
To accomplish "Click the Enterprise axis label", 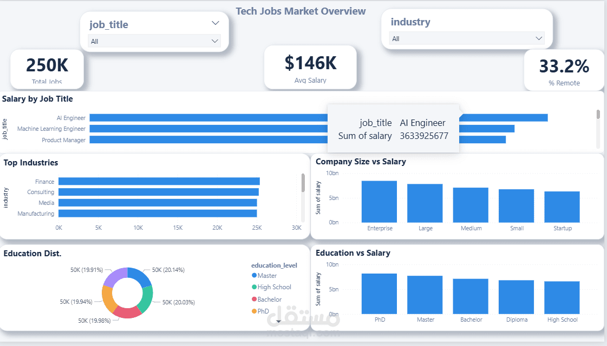I will [x=380, y=228].
